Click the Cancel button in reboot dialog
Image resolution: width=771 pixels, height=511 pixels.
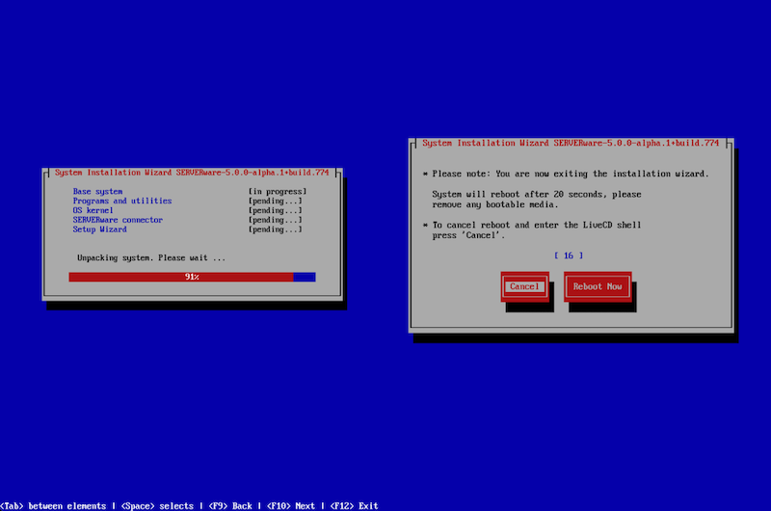pyautogui.click(x=524, y=286)
